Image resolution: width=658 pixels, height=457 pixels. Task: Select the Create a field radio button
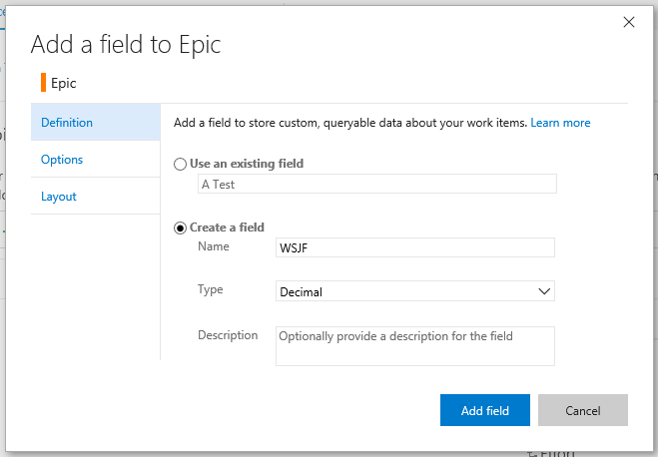pyautogui.click(x=180, y=228)
